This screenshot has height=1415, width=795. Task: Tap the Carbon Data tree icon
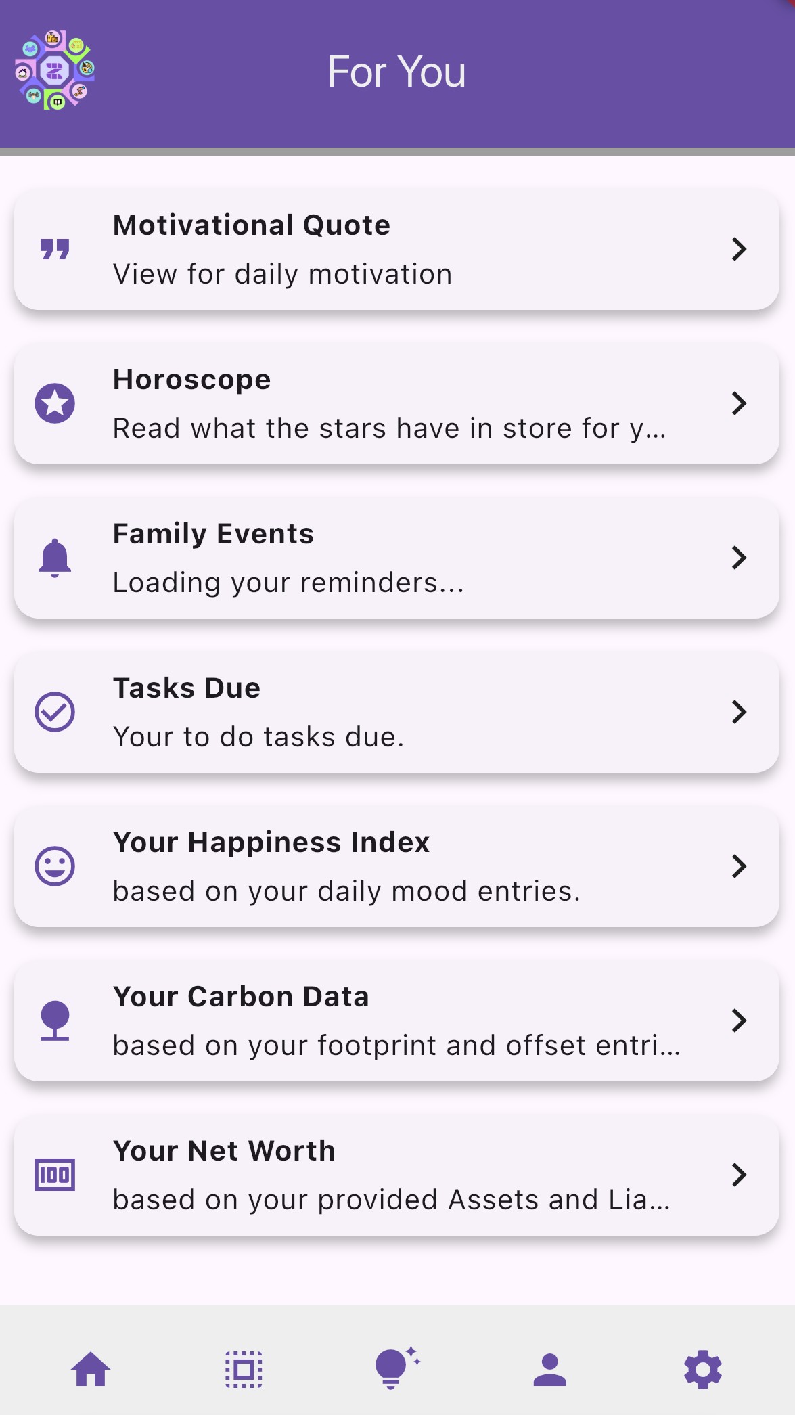click(55, 1020)
